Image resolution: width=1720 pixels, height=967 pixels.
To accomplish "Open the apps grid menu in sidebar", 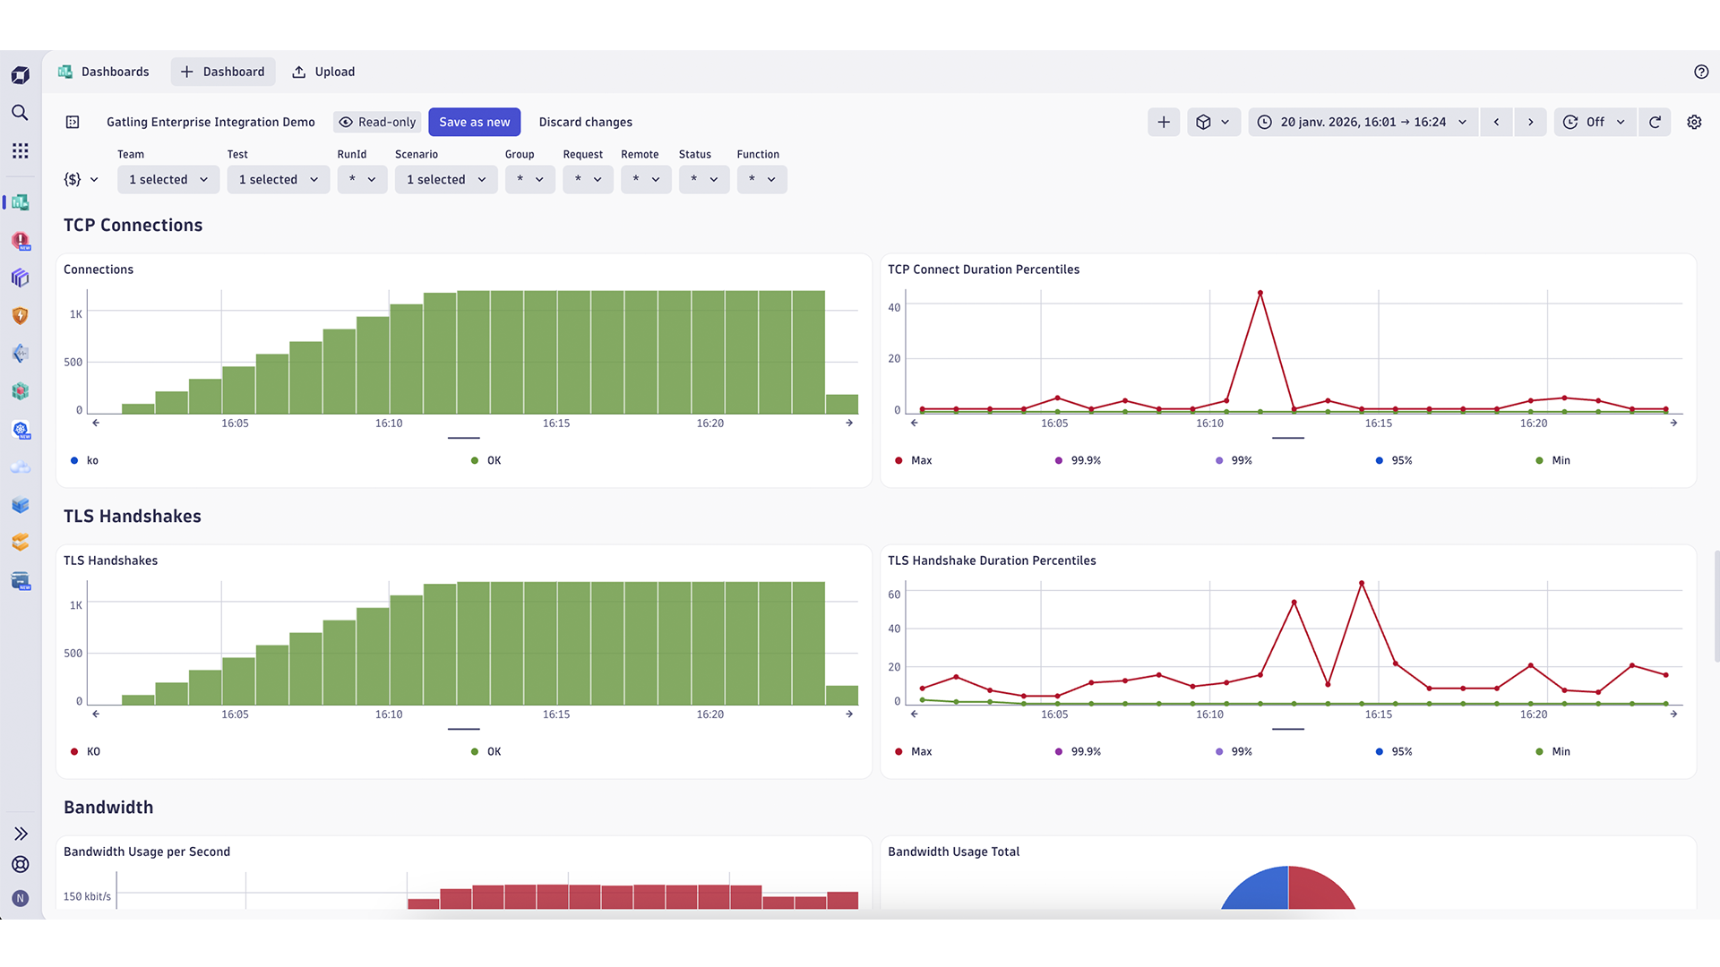I will [x=20, y=150].
